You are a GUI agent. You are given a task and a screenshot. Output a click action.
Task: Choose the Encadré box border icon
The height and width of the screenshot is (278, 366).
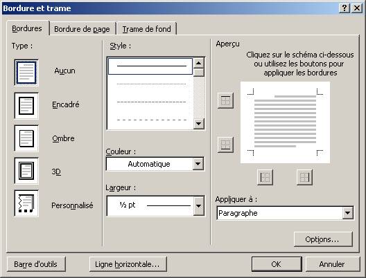click(x=26, y=106)
